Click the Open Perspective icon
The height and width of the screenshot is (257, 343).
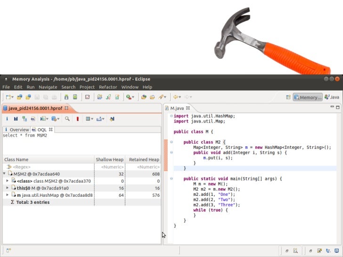pyautogui.click(x=288, y=97)
